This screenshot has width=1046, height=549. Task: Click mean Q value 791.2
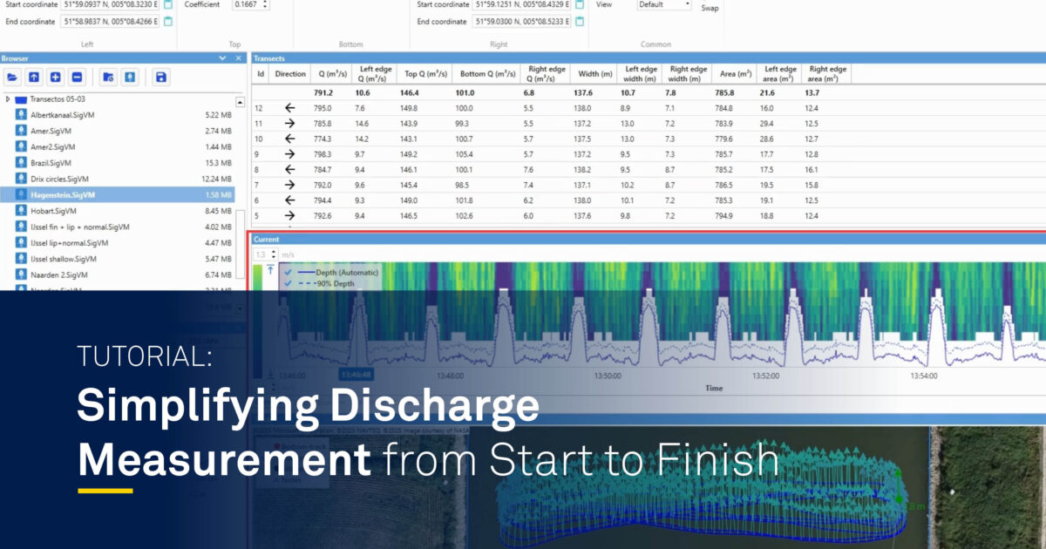(x=323, y=92)
